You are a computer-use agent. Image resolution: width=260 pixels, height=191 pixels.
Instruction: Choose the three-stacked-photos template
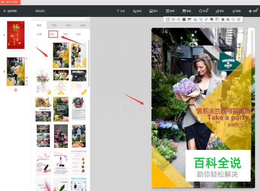(x=43, y=136)
